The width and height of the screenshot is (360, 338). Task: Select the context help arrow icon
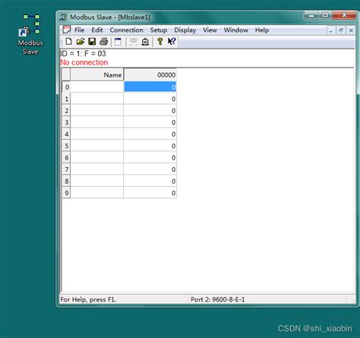[x=172, y=41]
